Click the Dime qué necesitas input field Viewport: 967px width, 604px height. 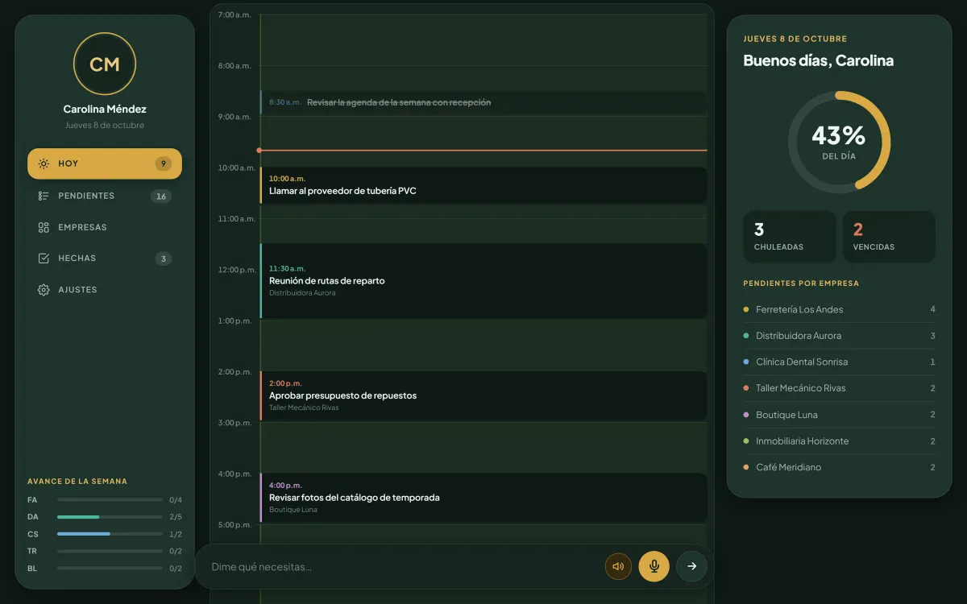click(x=403, y=566)
